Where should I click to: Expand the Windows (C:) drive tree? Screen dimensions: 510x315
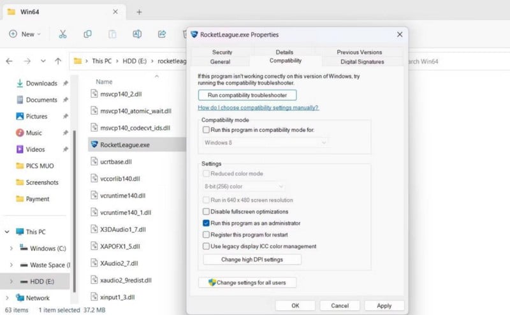[12, 248]
